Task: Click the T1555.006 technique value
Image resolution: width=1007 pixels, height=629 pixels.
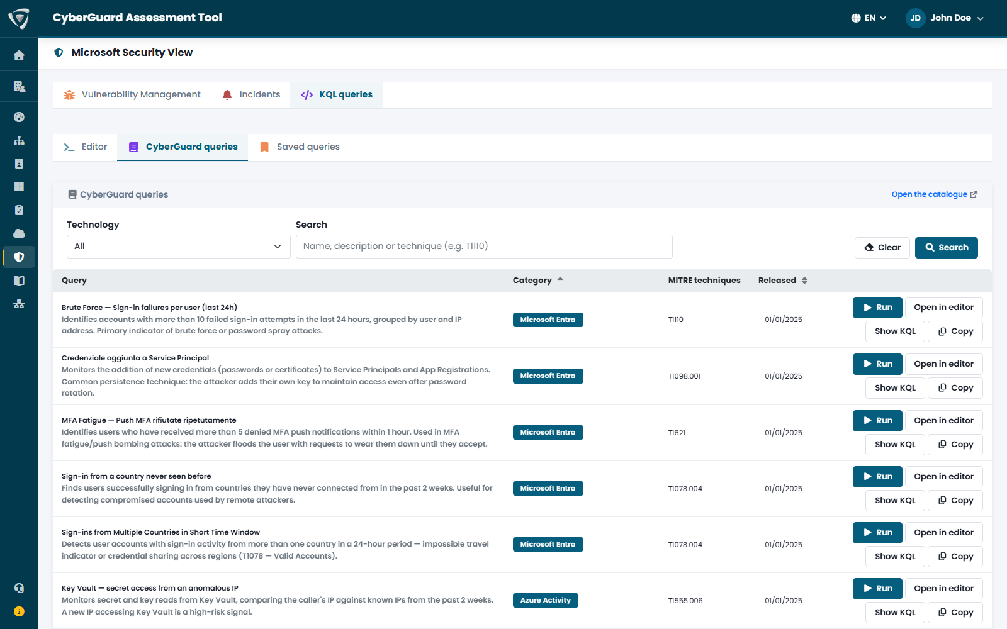Action: pyautogui.click(x=685, y=601)
